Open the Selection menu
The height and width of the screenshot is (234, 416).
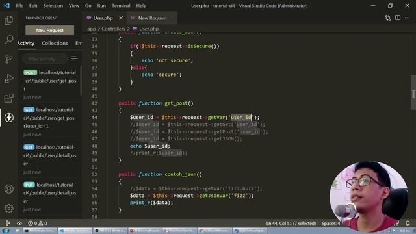tap(53, 6)
